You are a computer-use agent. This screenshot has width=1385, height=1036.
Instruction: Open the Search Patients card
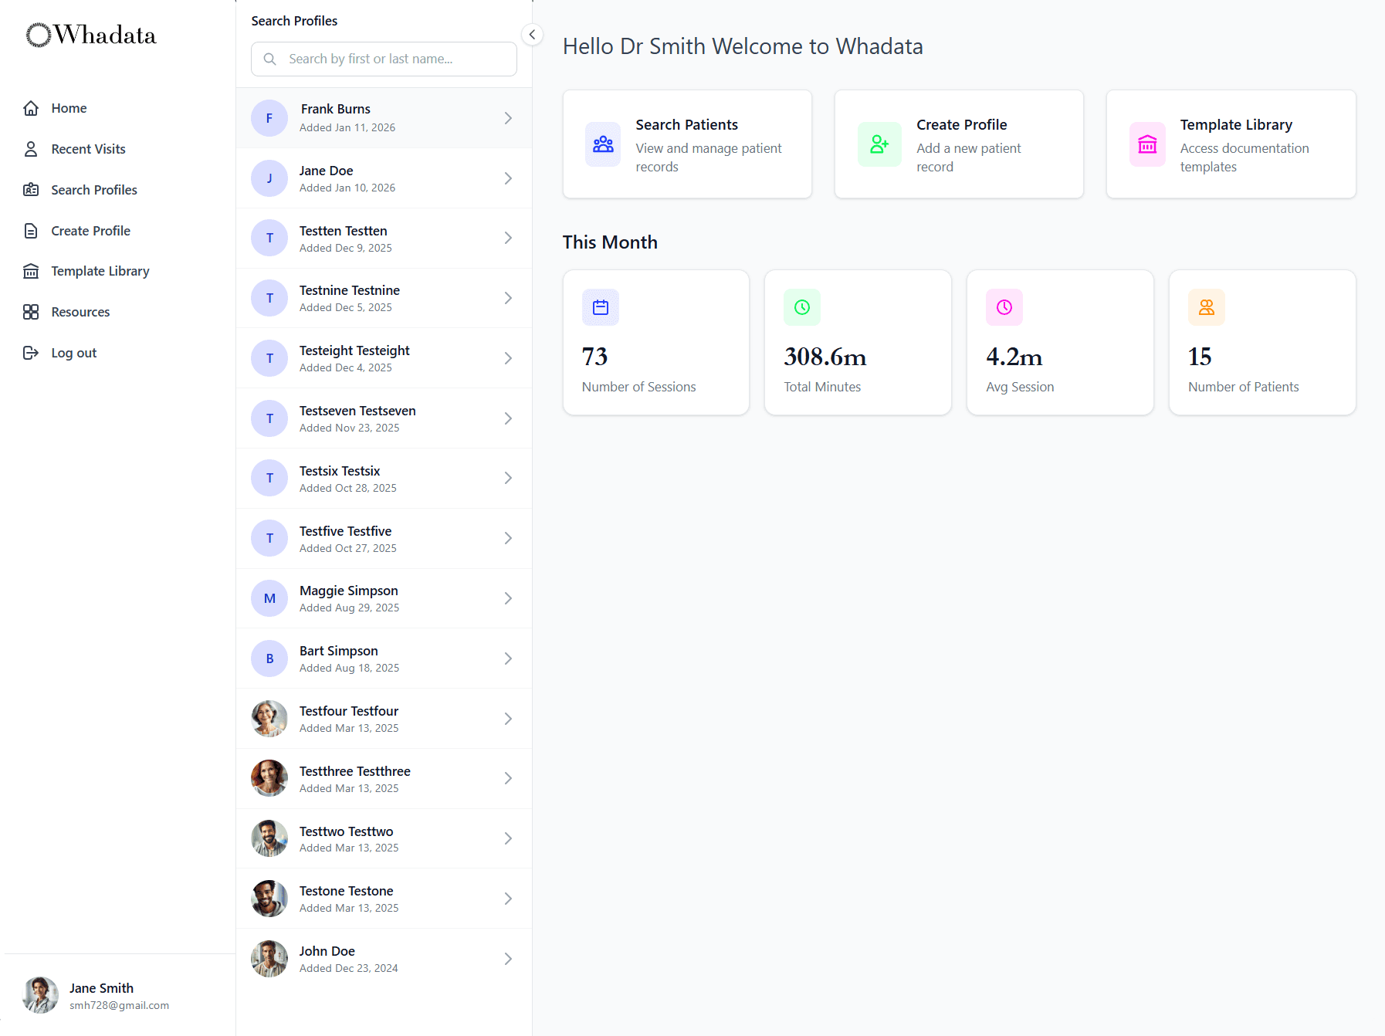pyautogui.click(x=686, y=144)
